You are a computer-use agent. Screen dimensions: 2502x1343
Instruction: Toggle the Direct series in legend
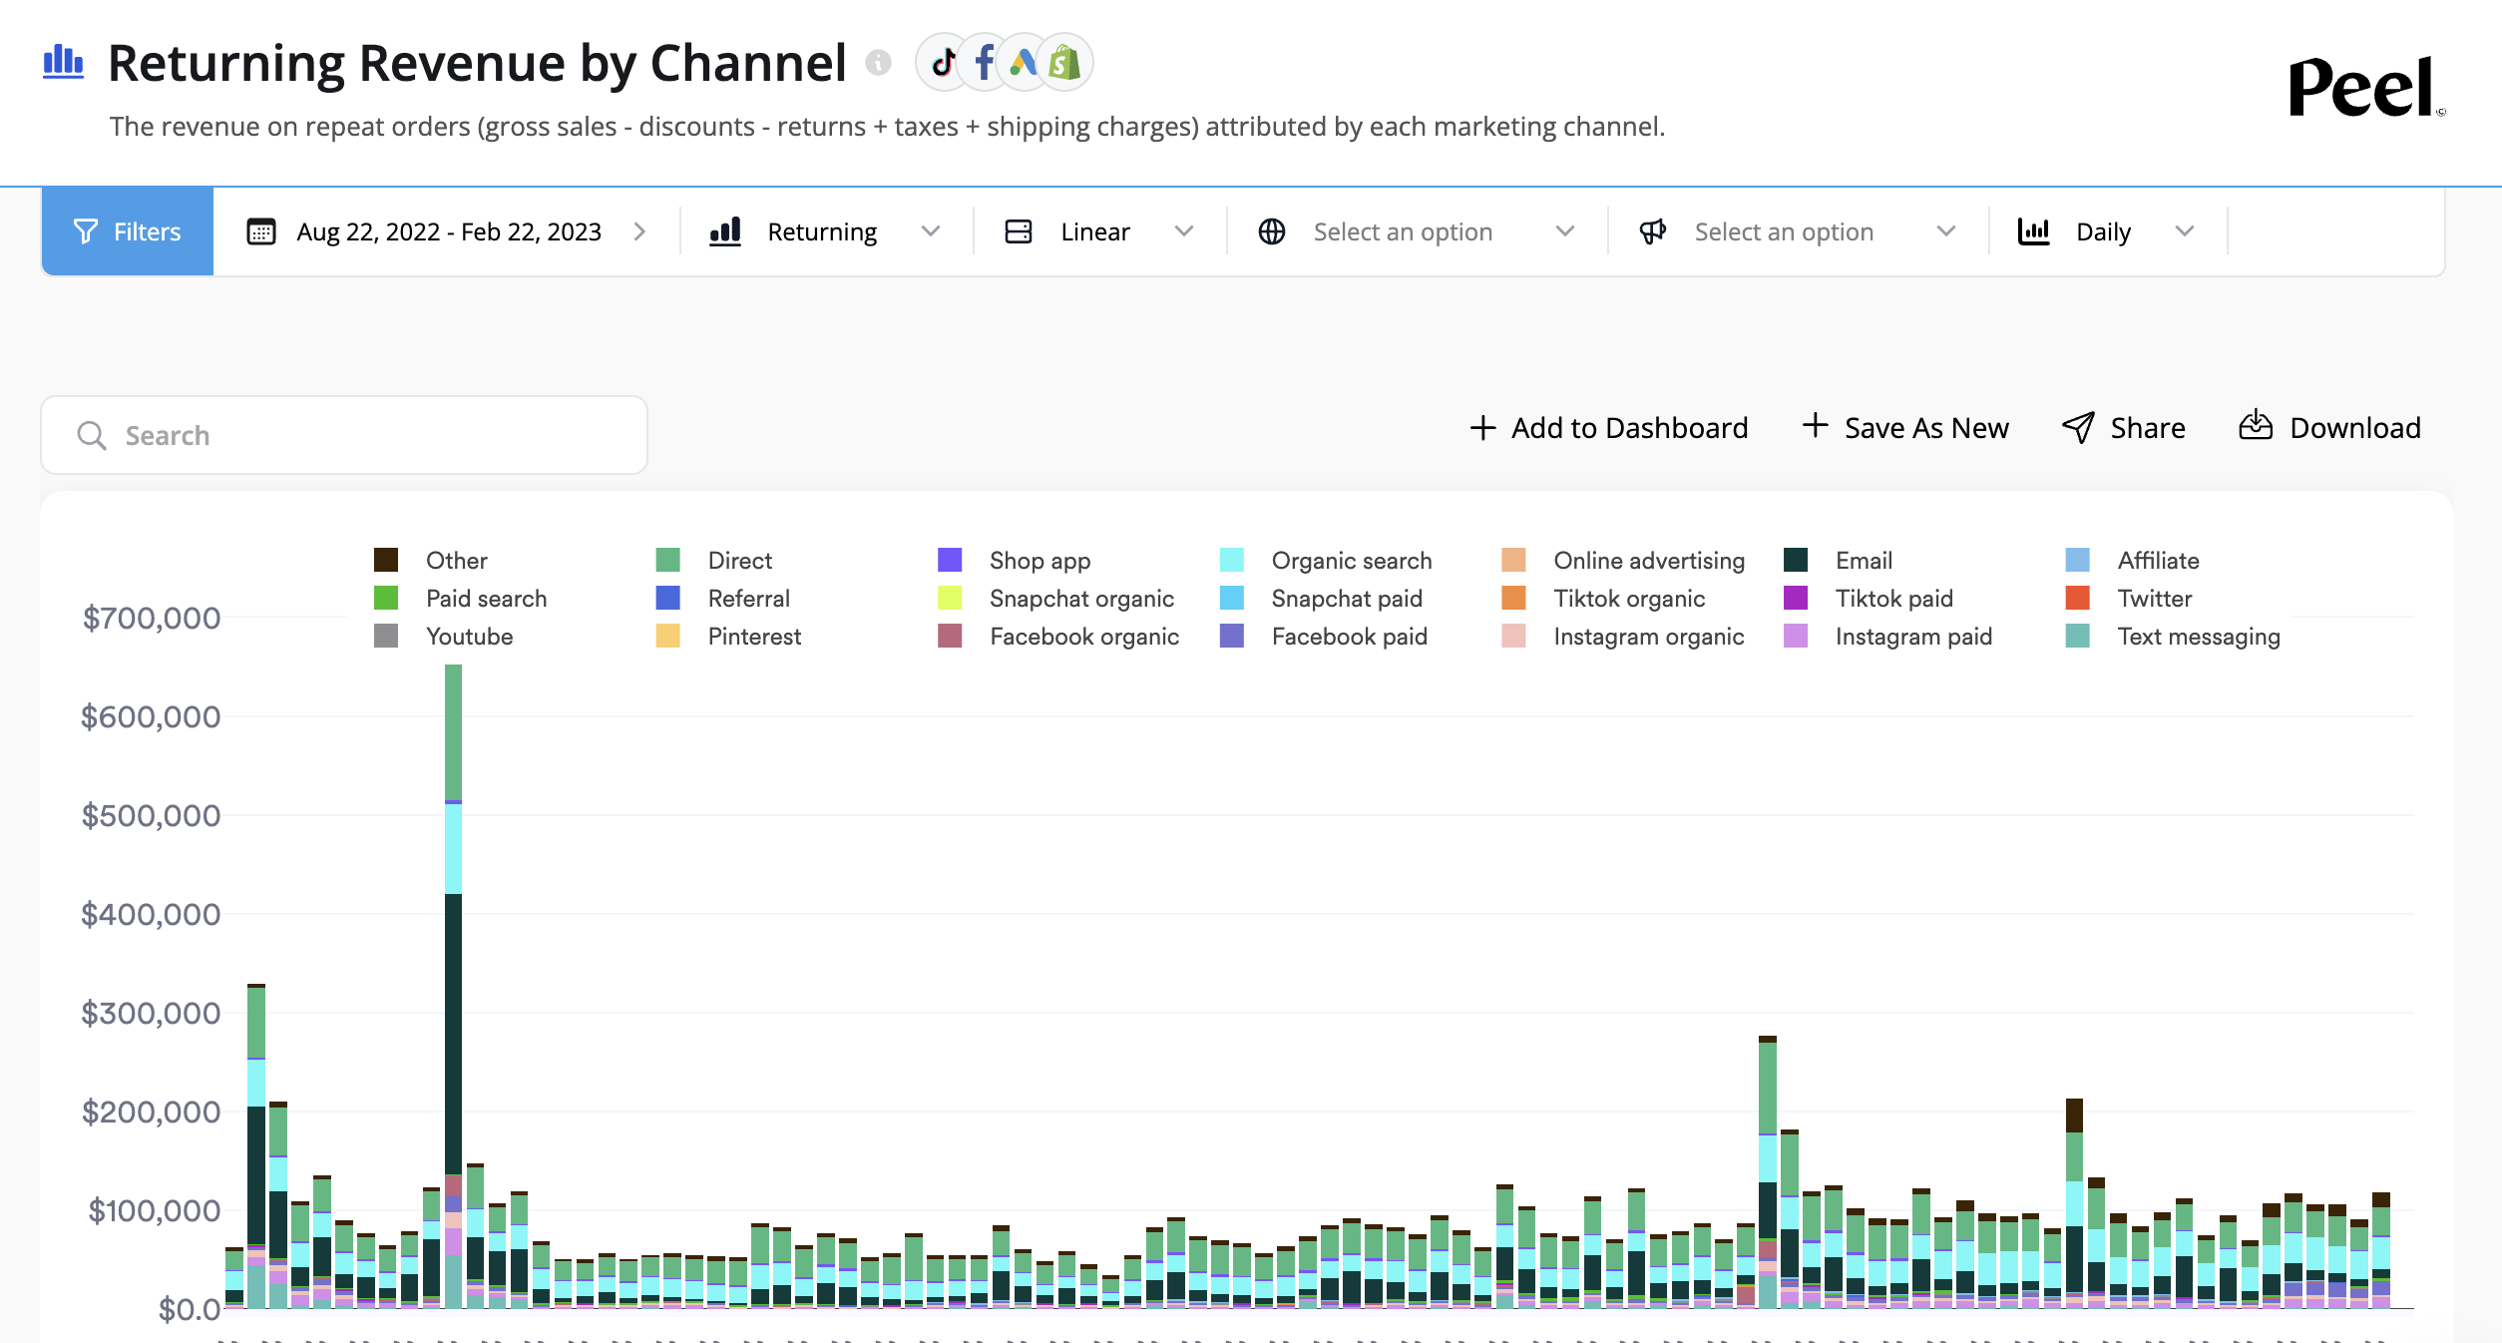739,561
